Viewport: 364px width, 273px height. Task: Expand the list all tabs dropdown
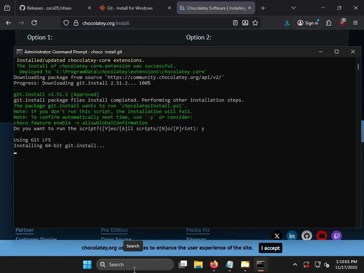(294, 8)
